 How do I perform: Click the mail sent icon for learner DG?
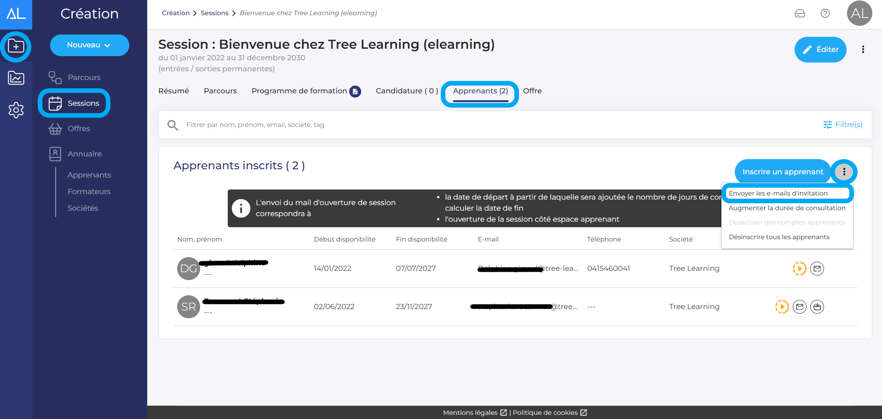(817, 269)
